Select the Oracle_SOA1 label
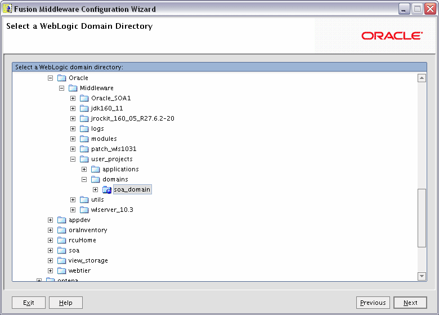Image resolution: width=439 pixels, height=315 pixels. click(111, 98)
